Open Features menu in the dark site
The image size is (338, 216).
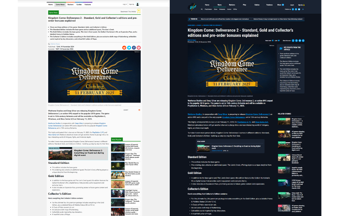click(269, 5)
